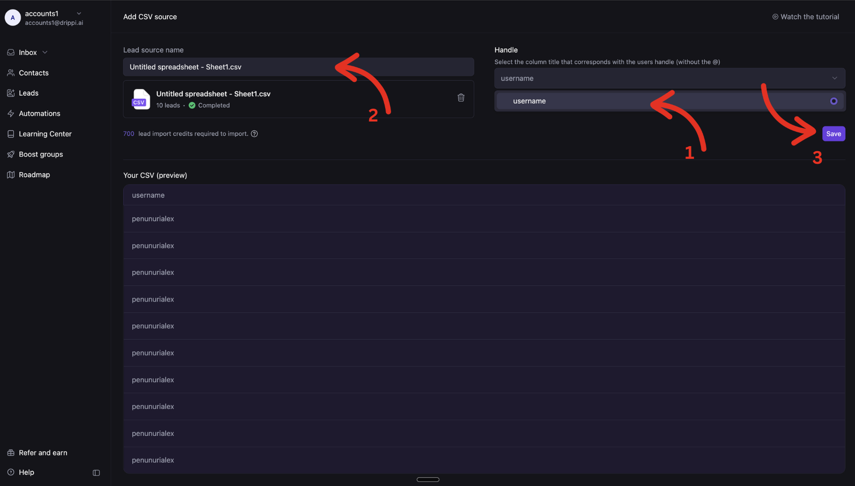Screen dimensions: 855x486
Task: Expand the accounts1 account switcher
Action: click(x=79, y=13)
